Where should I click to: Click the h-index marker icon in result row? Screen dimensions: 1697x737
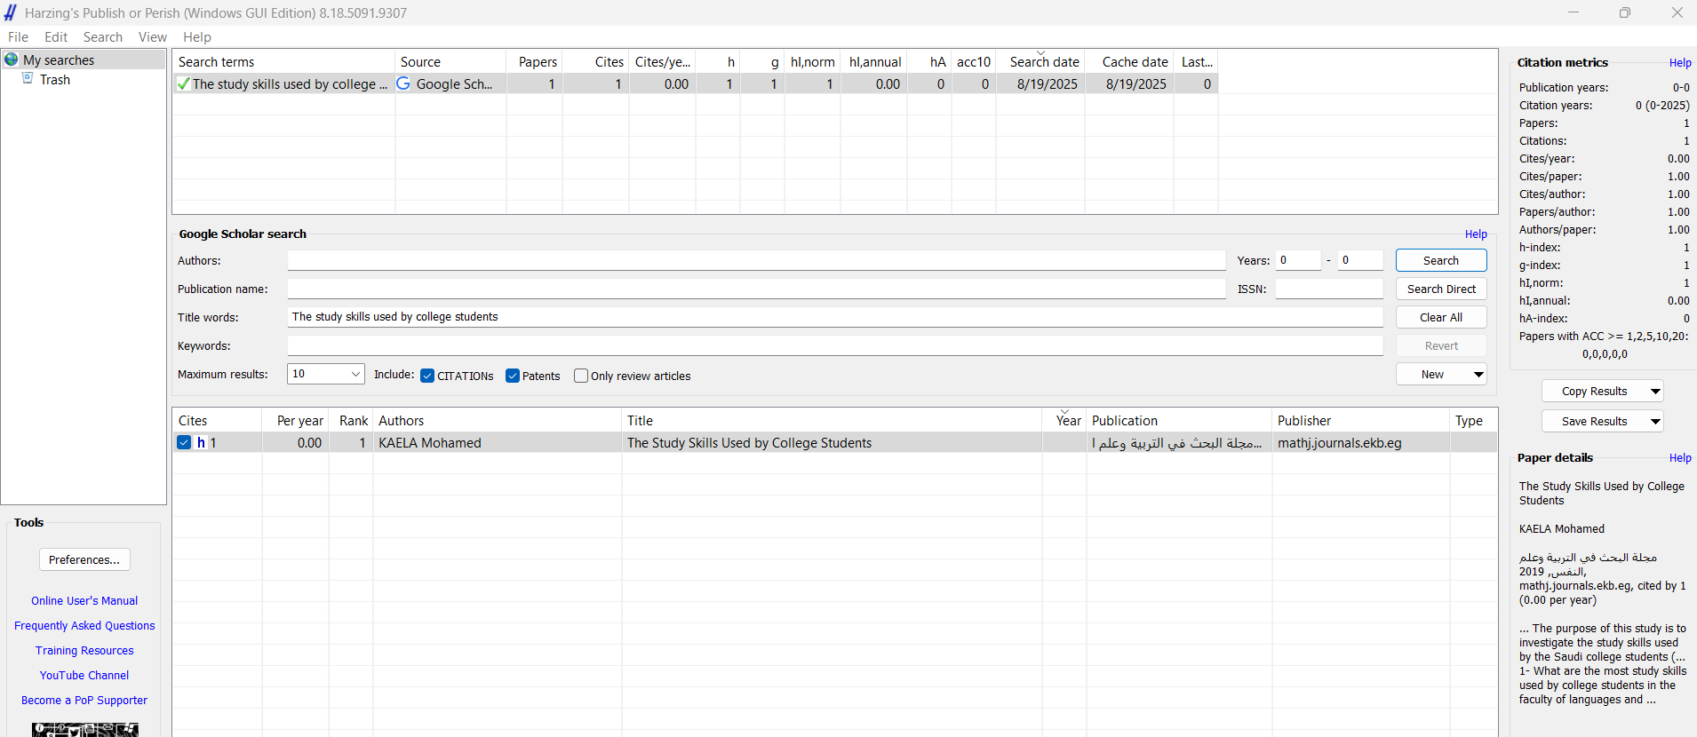tap(201, 442)
